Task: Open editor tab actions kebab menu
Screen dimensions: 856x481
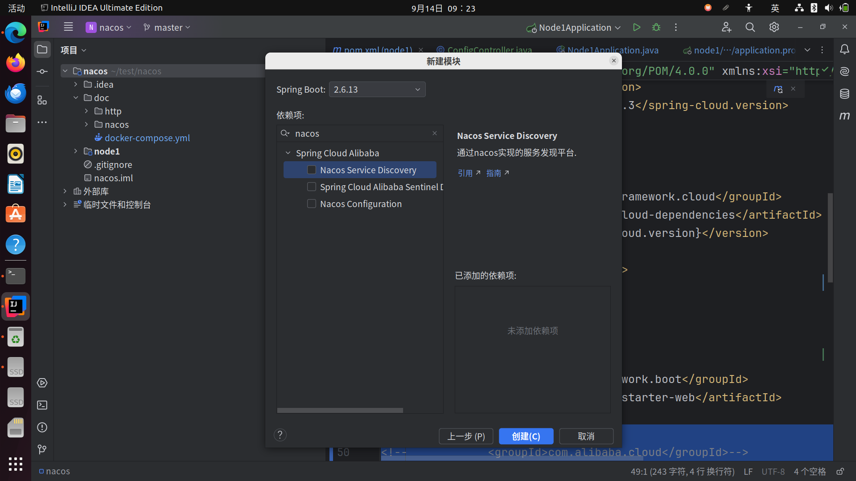Action: tap(822, 50)
